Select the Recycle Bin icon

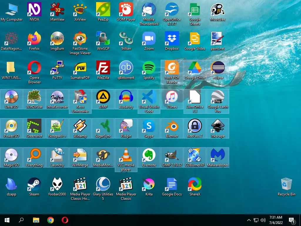(x=286, y=187)
